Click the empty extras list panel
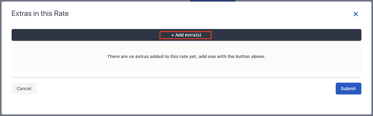This screenshot has height=116, width=373. [x=186, y=56]
